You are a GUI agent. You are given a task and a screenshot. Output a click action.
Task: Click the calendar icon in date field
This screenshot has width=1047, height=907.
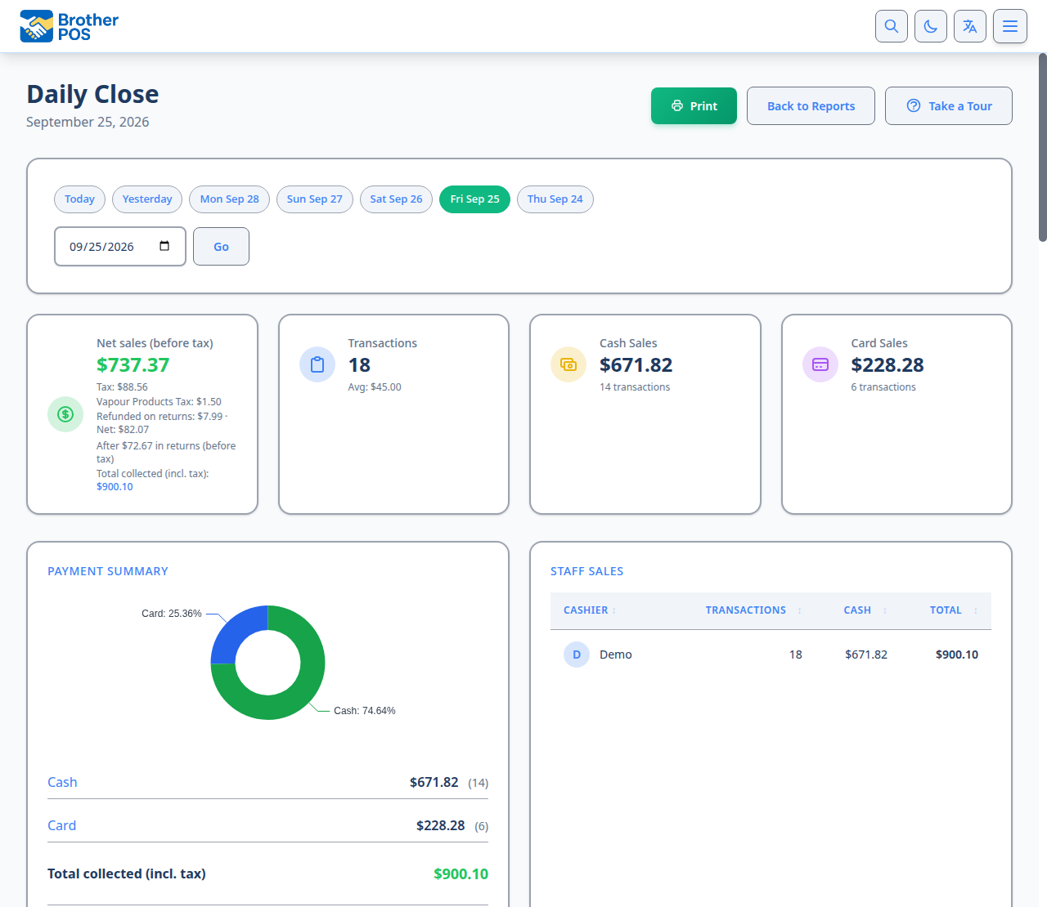point(164,246)
